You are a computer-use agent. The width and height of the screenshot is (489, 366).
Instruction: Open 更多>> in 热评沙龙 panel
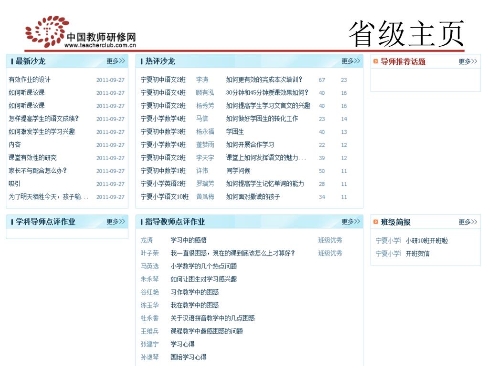[351, 61]
